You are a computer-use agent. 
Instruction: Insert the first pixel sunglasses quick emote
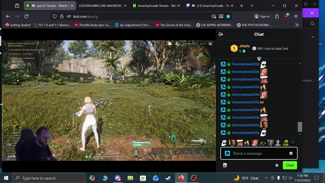pyautogui.click(x=224, y=143)
